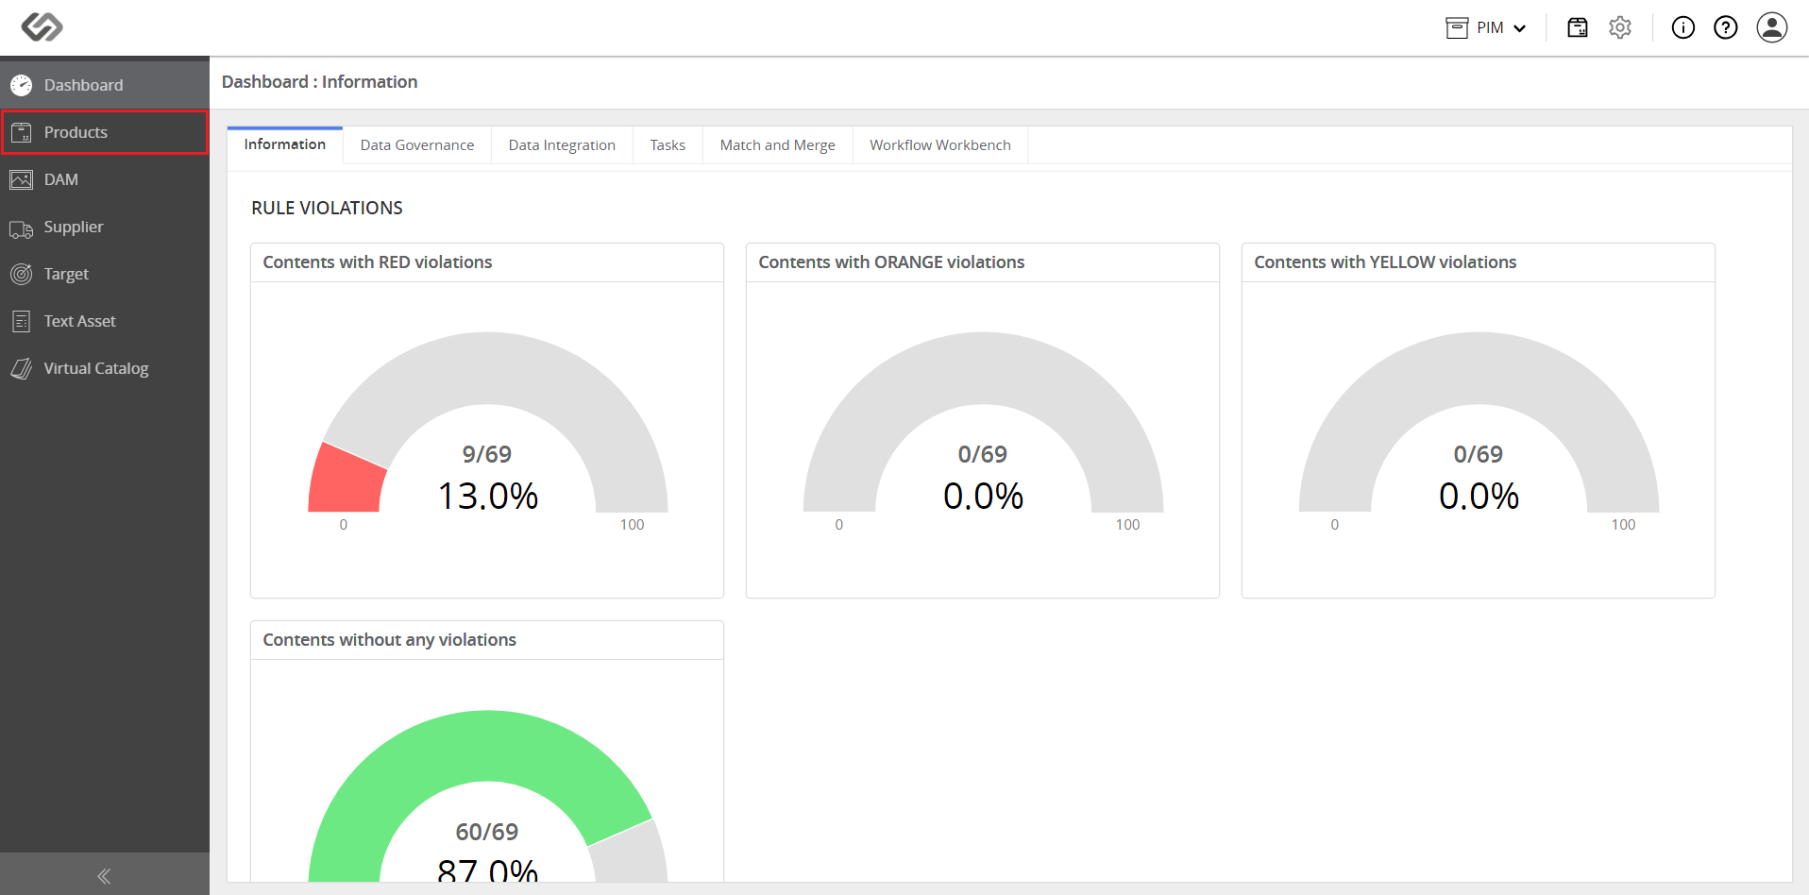
Task: Open Supplier section in sidebar
Action: [x=105, y=227]
